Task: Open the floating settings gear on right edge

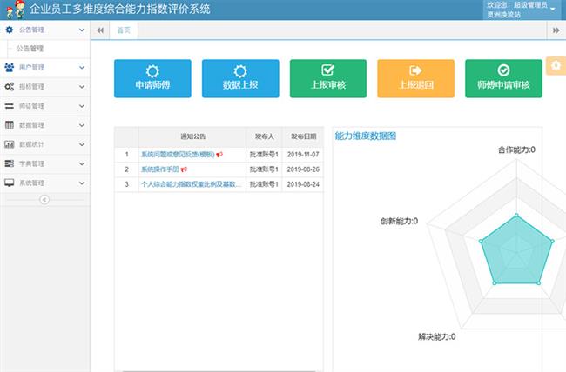Action: [556, 67]
